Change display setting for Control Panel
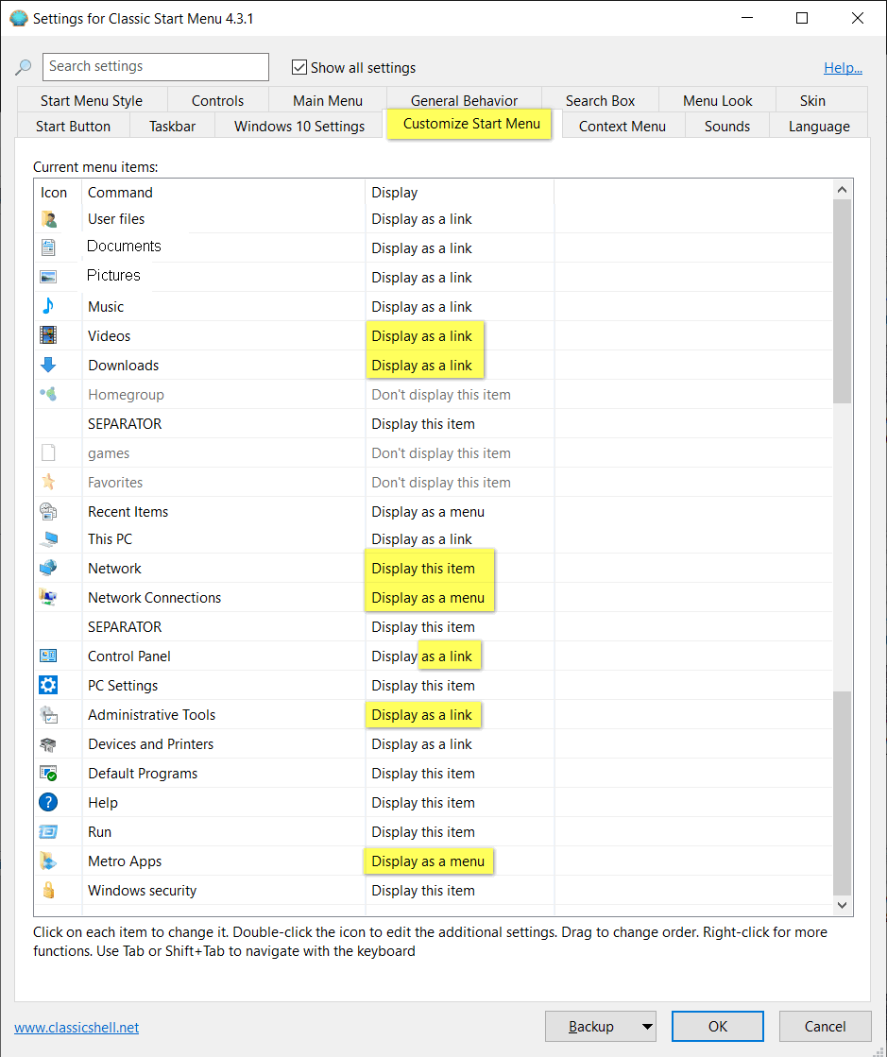 (x=422, y=656)
